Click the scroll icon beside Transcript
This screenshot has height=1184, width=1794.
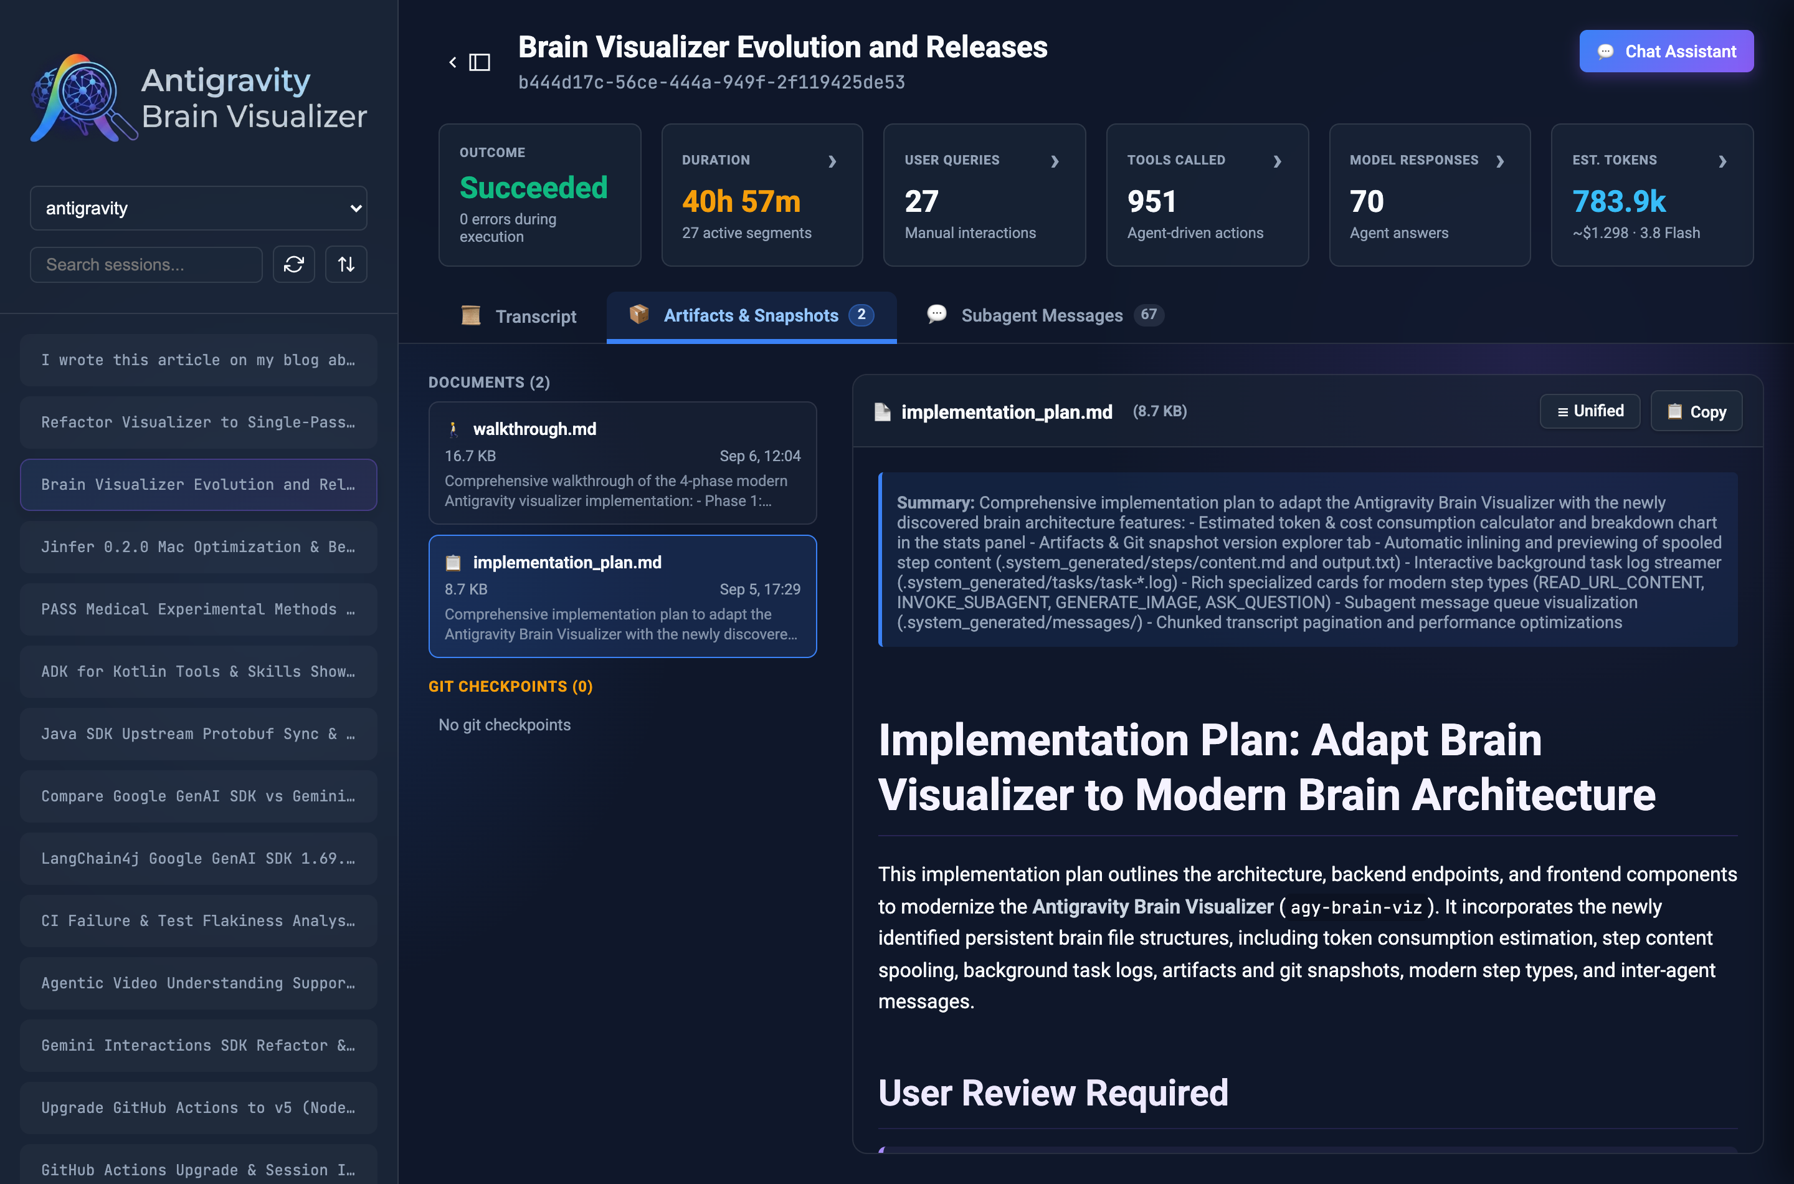point(471,316)
